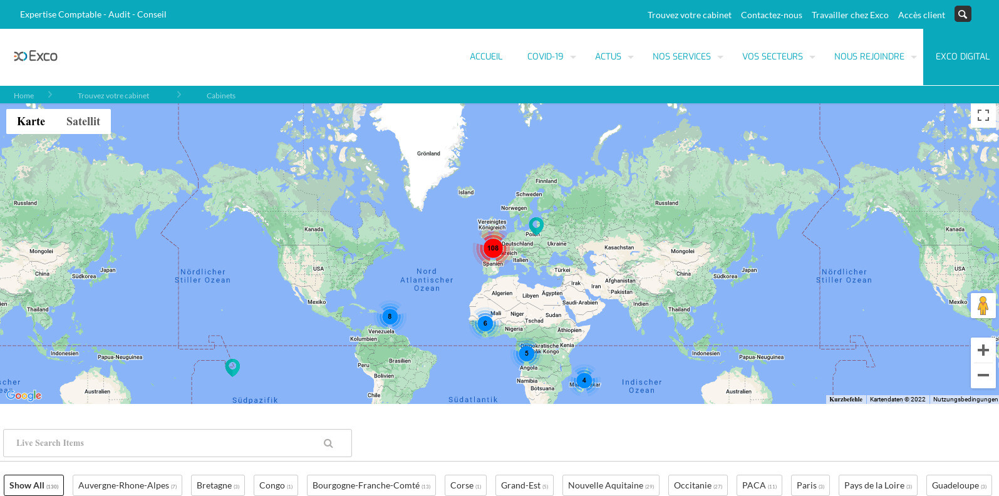Open Cabinets breadcrumb
Viewport: 999px width, 496px height.
[221, 96]
